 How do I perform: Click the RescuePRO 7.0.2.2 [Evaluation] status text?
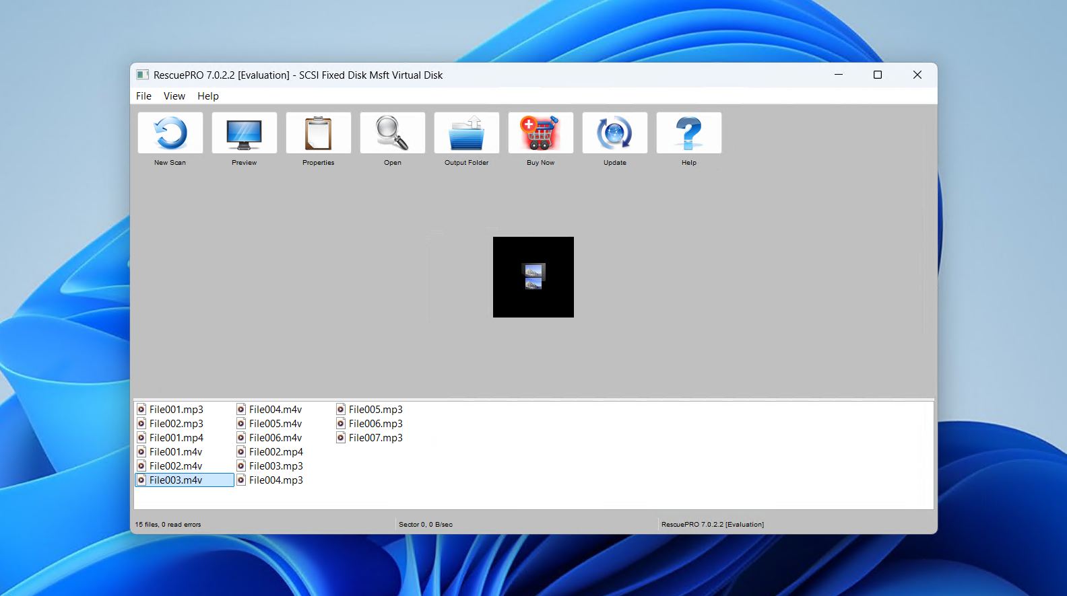pos(713,525)
